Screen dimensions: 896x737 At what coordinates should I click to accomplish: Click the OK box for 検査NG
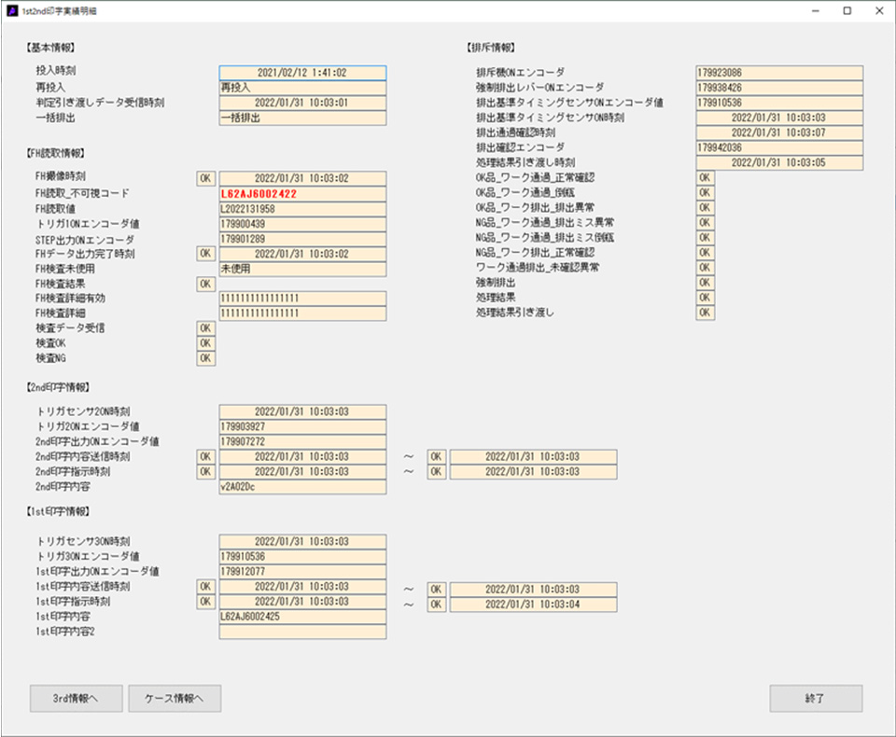coord(205,358)
